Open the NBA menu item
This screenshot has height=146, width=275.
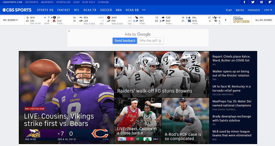[x=119, y=10]
